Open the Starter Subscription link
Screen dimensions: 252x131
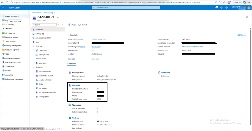point(99,39)
